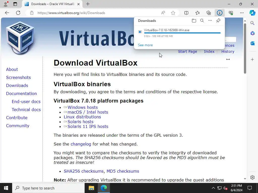Go to the About page link

pyautogui.click(x=12, y=69)
